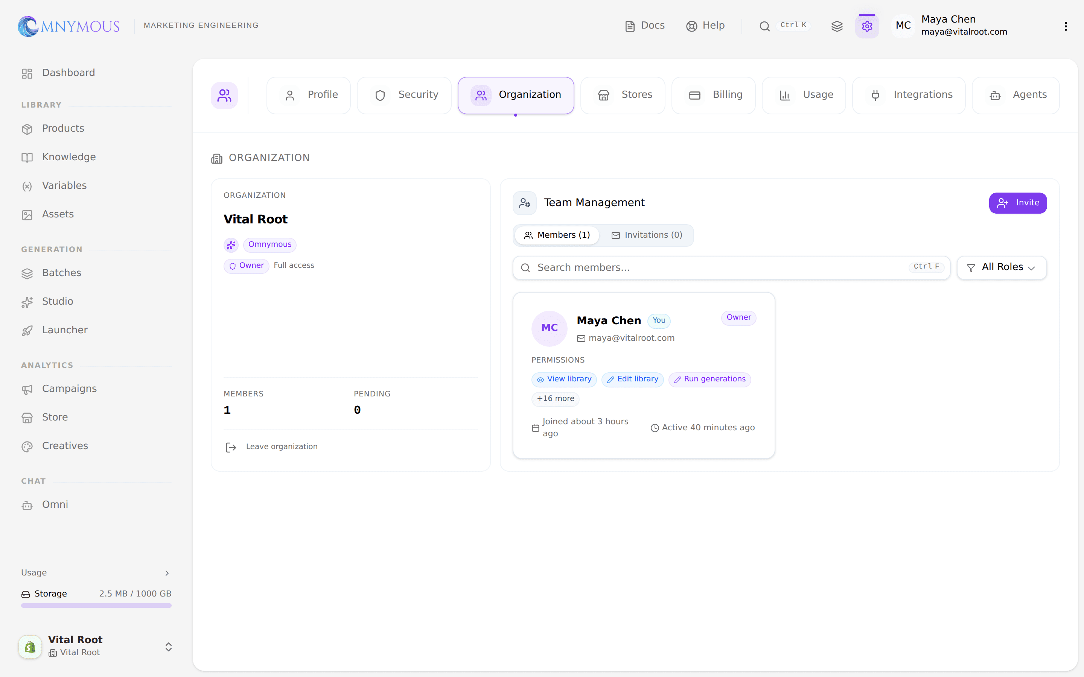Switch to the Security tab
The width and height of the screenshot is (1084, 677).
404,96
